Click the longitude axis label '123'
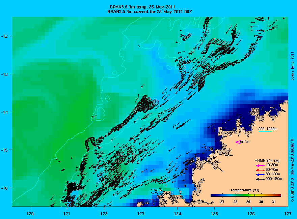Screen dimensions: 297x219 coord(141,214)
